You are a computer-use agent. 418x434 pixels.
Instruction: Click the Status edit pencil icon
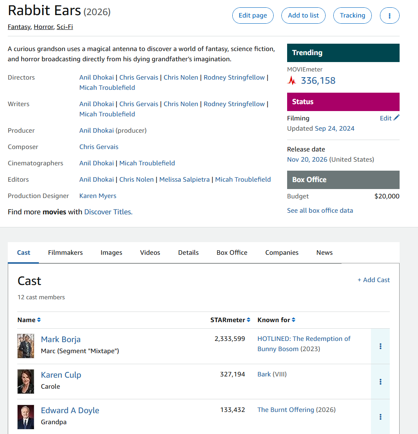coord(396,118)
